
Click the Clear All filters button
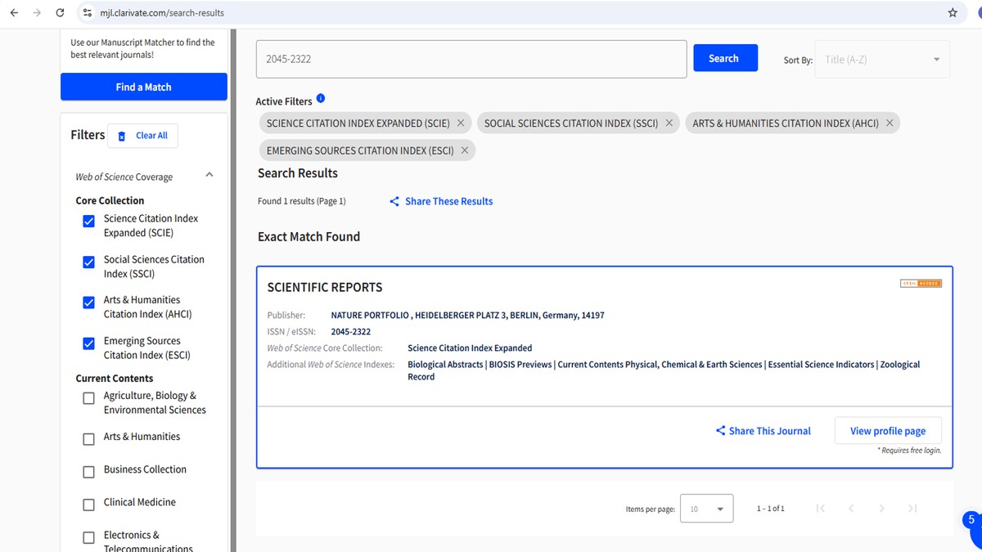coord(142,136)
